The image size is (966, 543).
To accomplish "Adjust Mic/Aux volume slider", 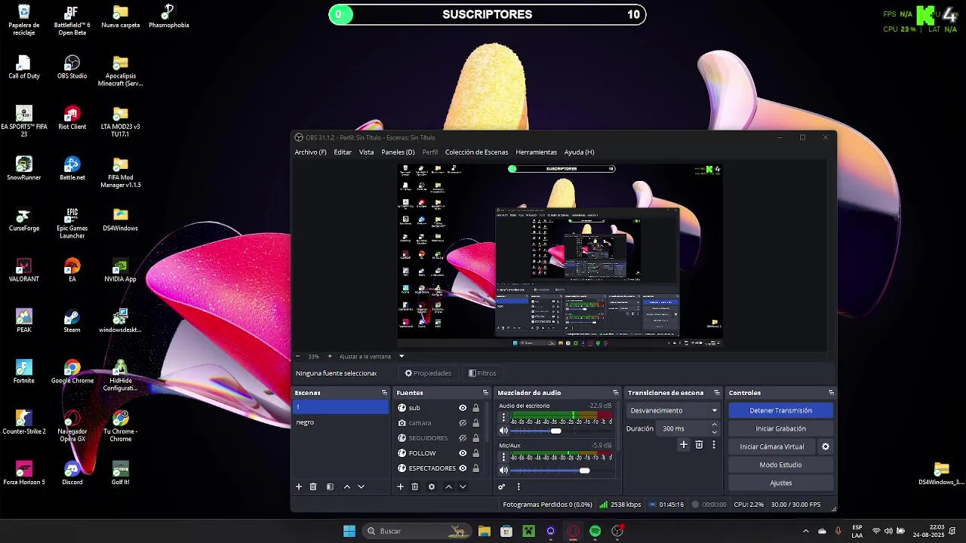I will pos(584,471).
